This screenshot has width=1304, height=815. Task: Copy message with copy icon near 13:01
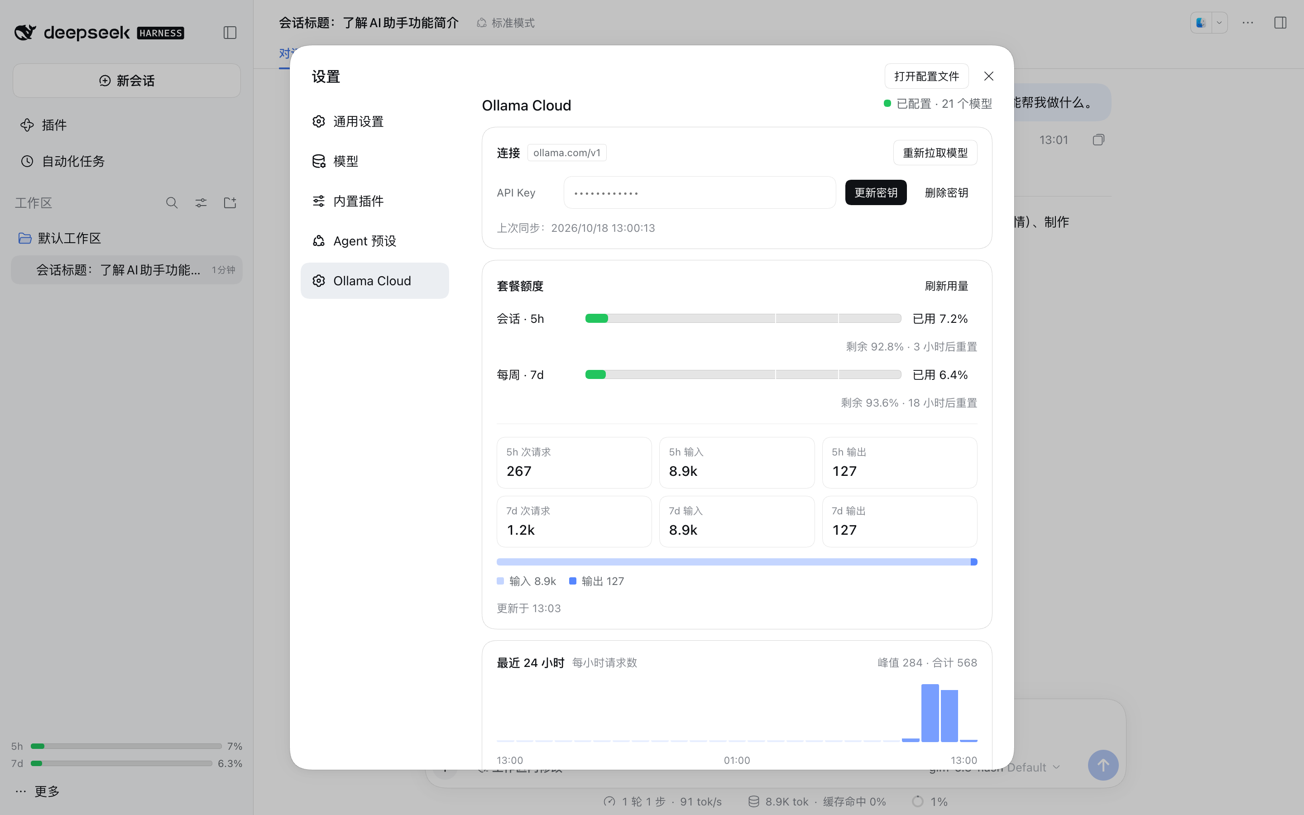(1098, 140)
